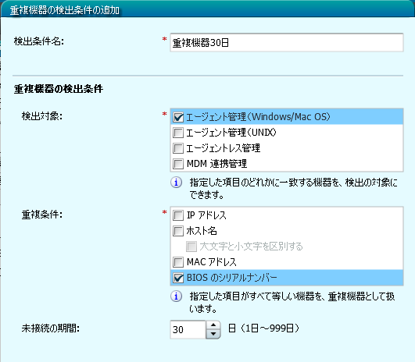Click the 検出条件名 text field
Viewport: 415px width, 362px height.
coord(287,43)
